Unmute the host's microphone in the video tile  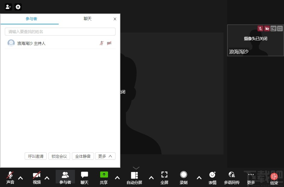260,28
